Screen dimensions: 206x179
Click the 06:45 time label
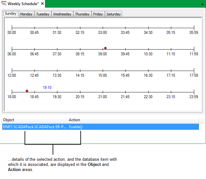coord(34,54)
